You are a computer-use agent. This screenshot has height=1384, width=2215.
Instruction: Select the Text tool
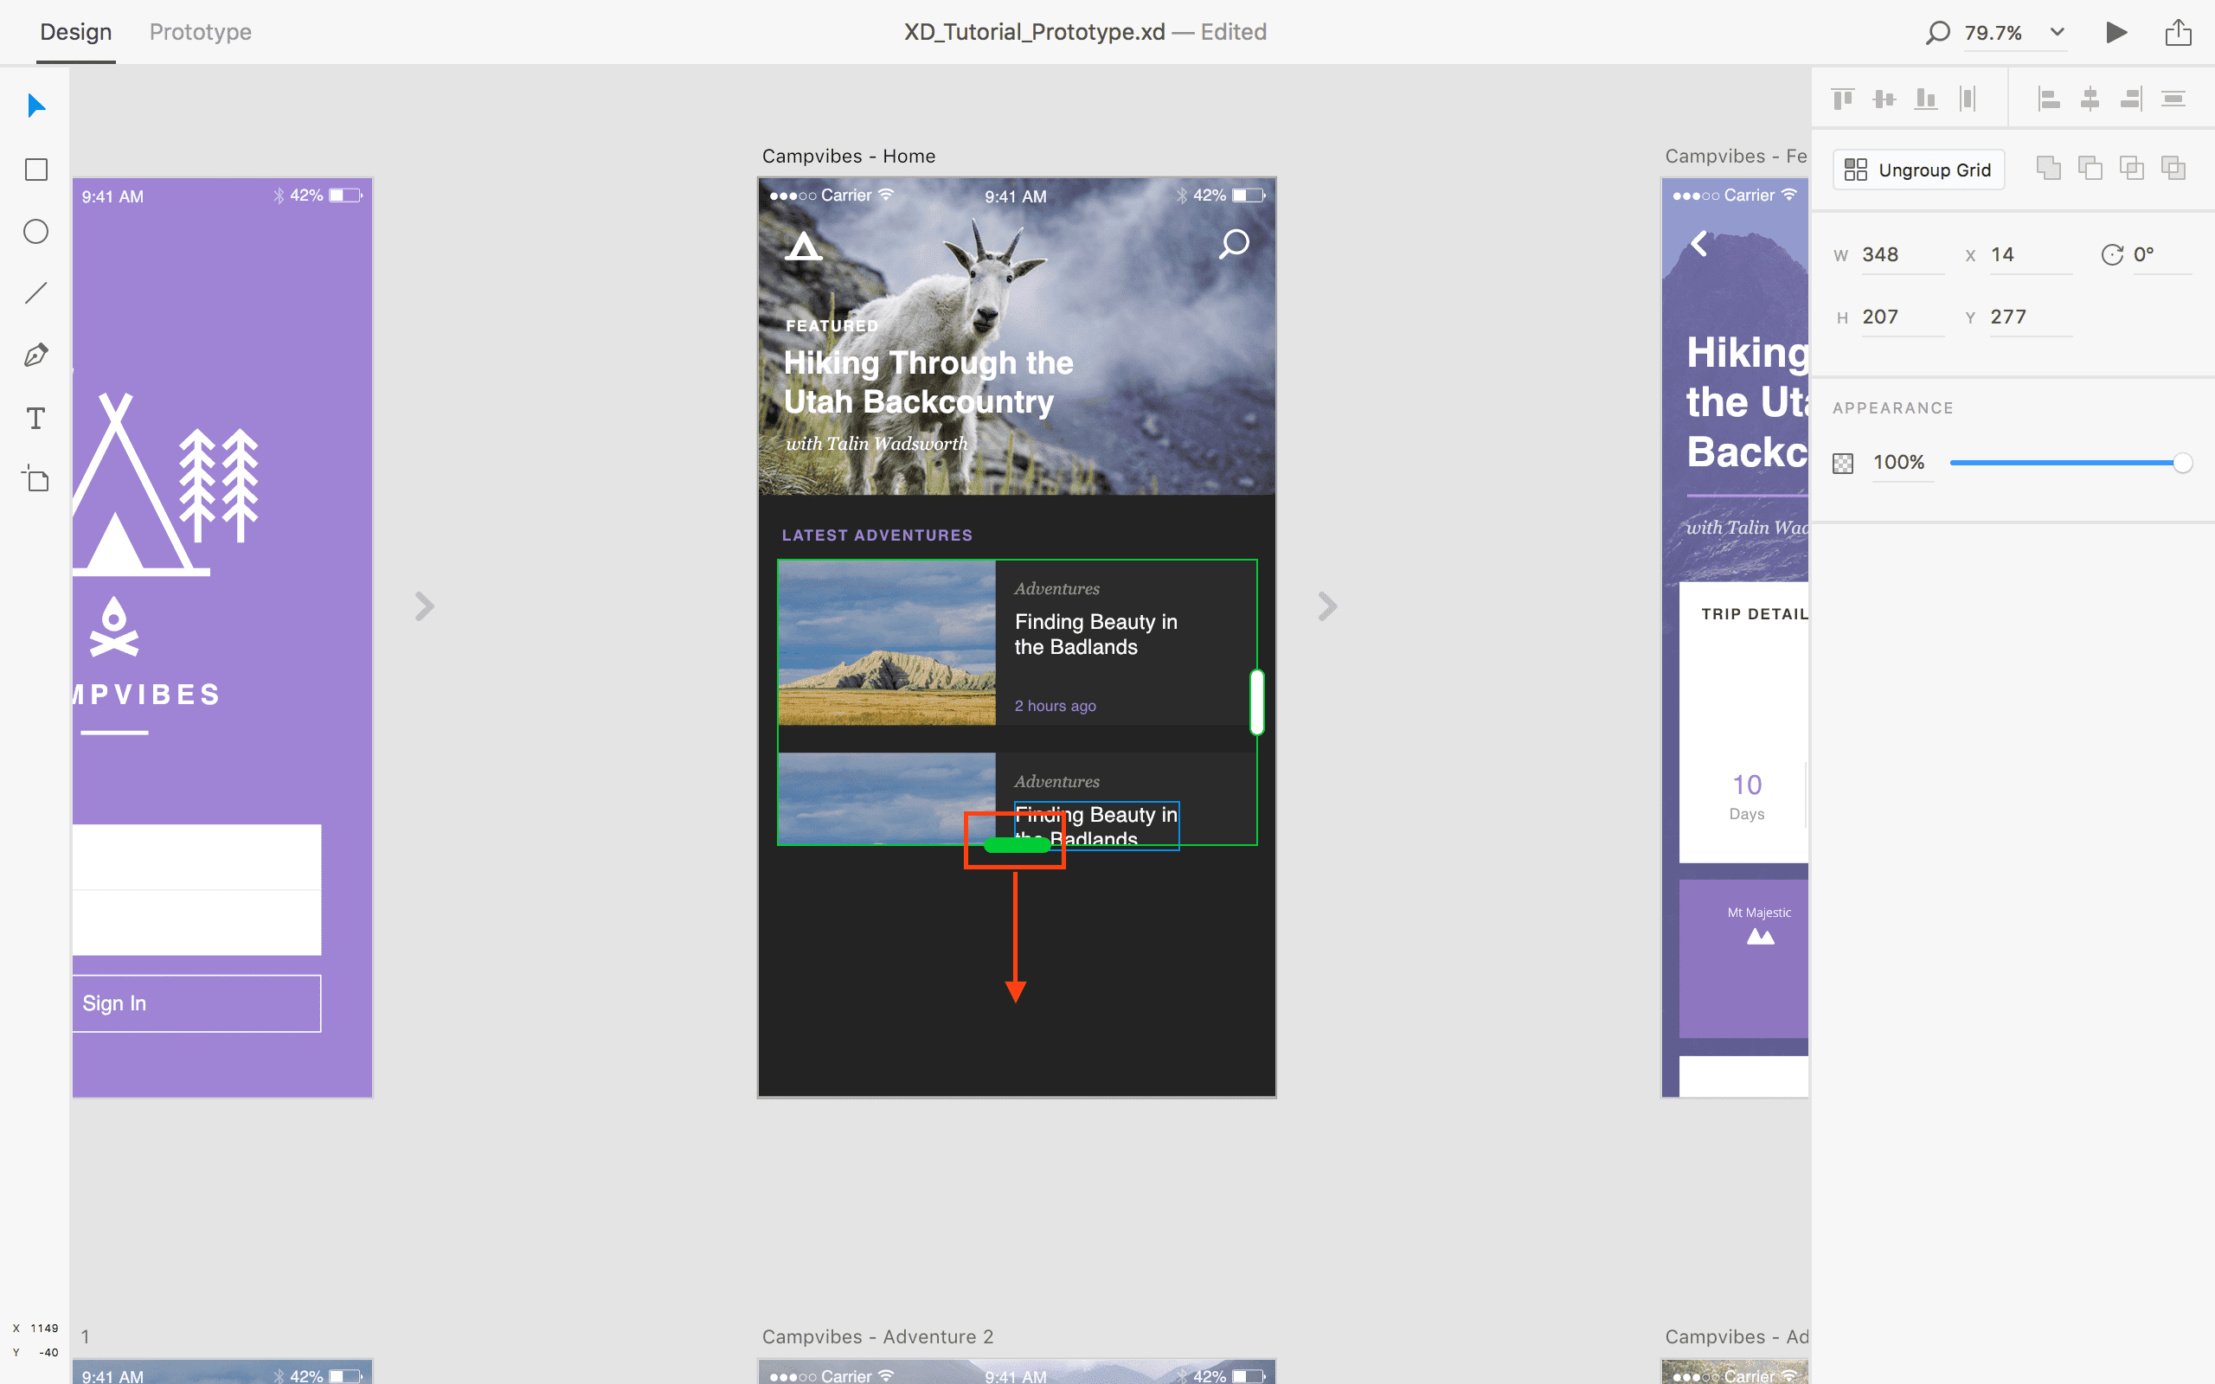point(35,419)
